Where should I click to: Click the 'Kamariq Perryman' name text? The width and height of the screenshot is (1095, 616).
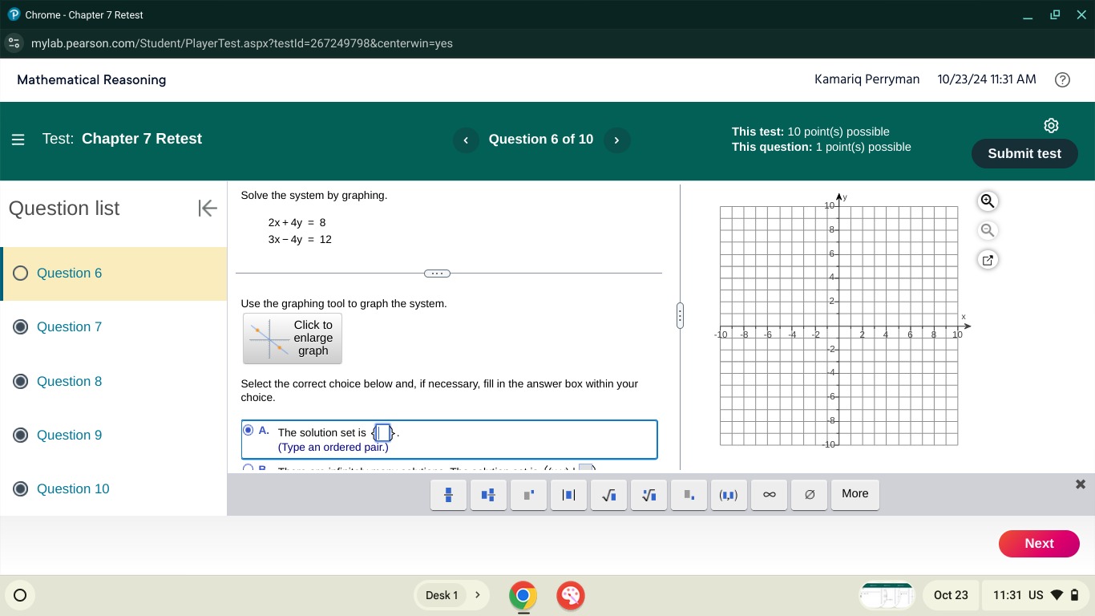(867, 79)
